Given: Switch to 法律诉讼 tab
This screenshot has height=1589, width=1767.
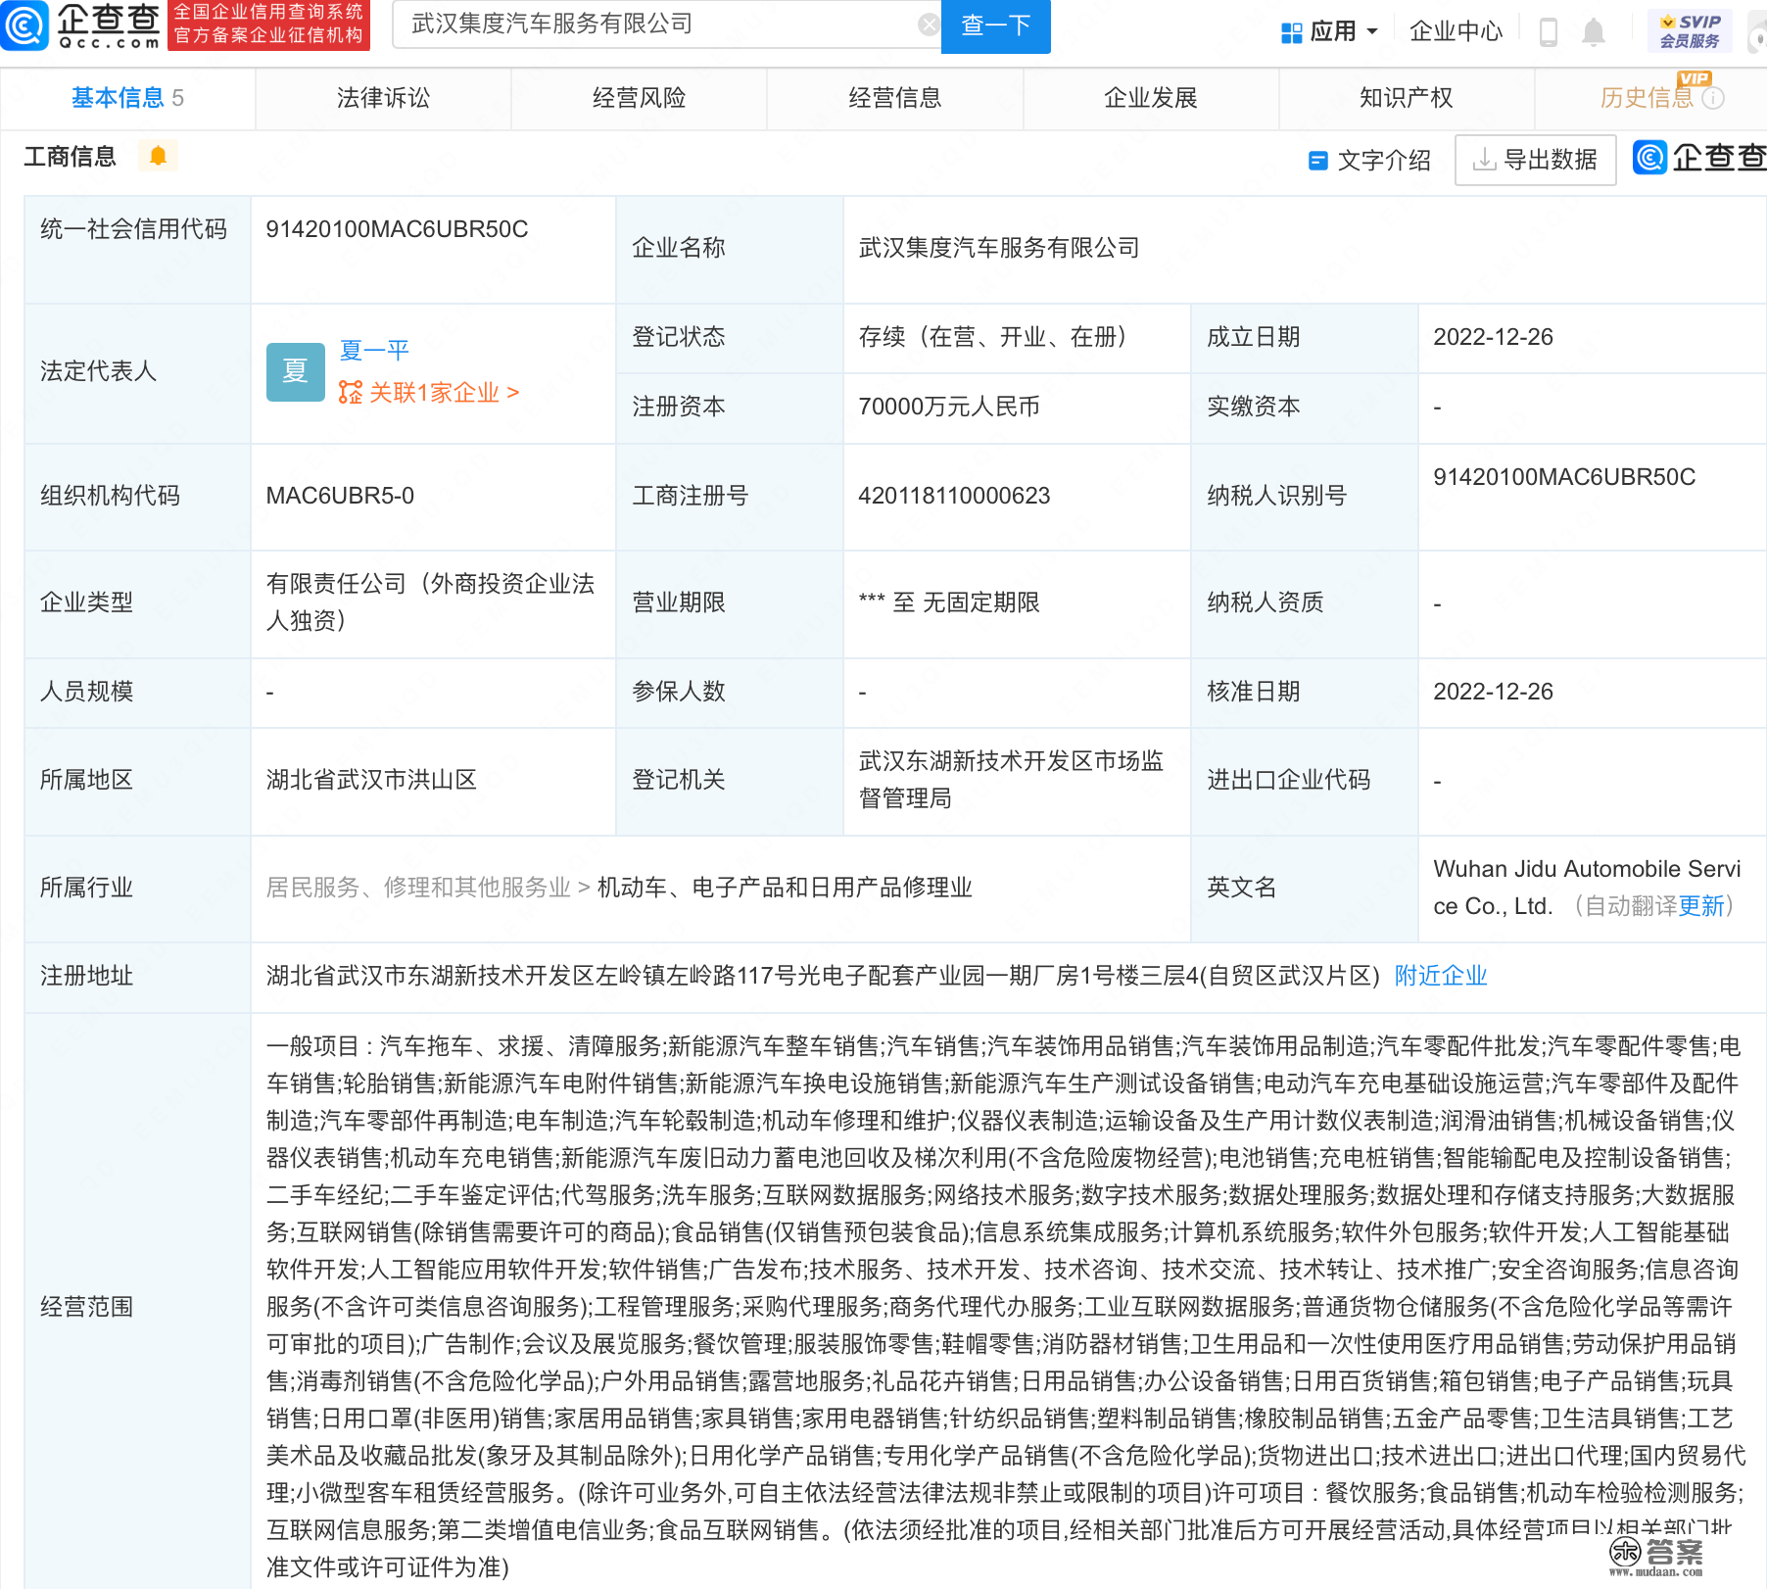Looking at the screenshot, I should (x=383, y=98).
